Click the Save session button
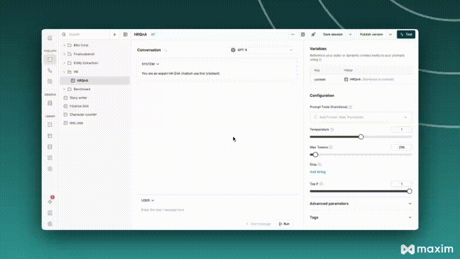The width and height of the screenshot is (460, 259). (x=333, y=35)
